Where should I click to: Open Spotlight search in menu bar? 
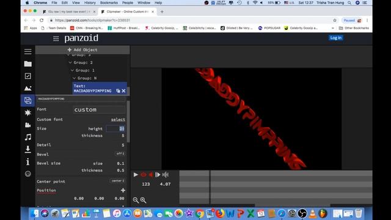(x=349, y=2)
